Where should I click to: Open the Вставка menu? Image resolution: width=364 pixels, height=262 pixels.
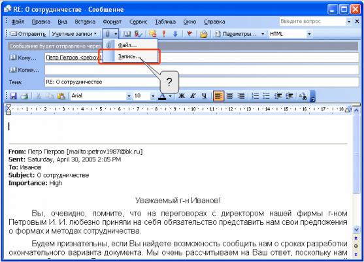(x=85, y=22)
